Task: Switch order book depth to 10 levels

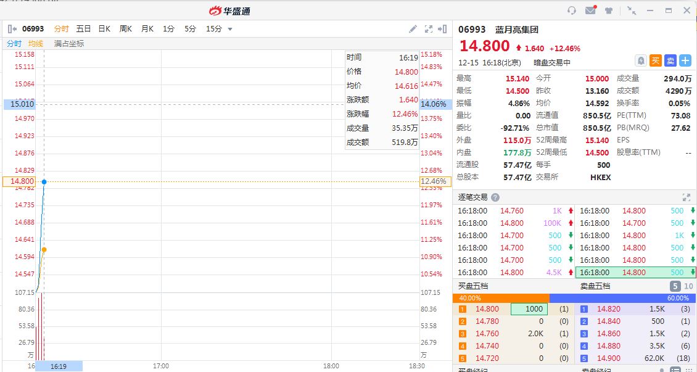Action: (687, 286)
